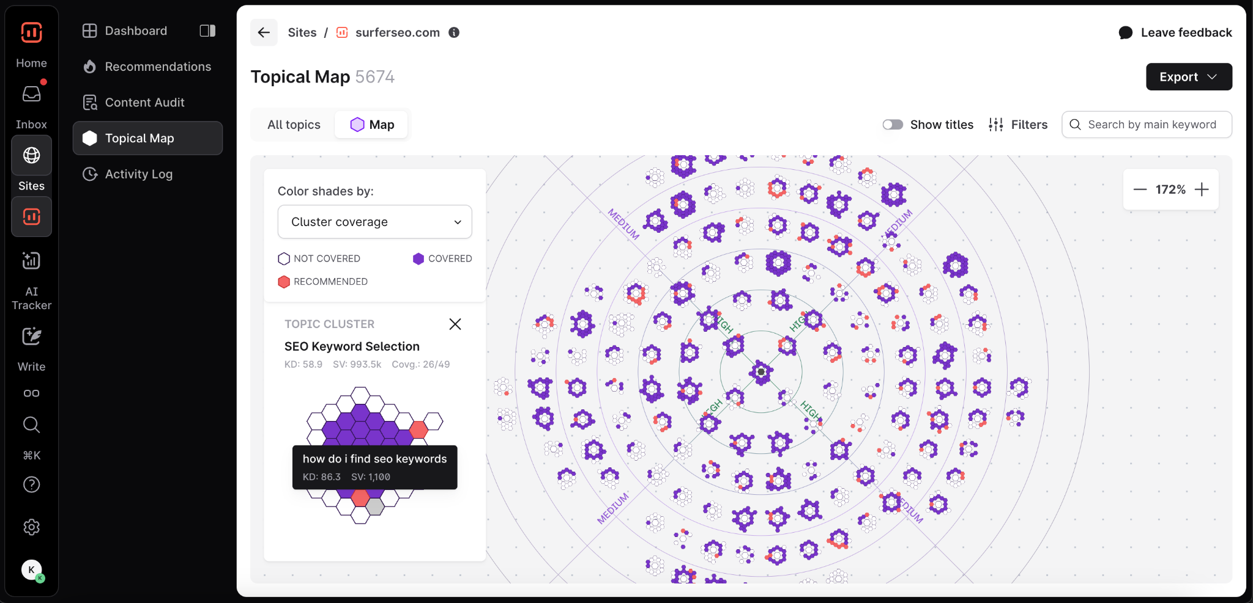Open Content Audit from the sidebar
Viewport: 1253px width, 603px height.
click(144, 103)
